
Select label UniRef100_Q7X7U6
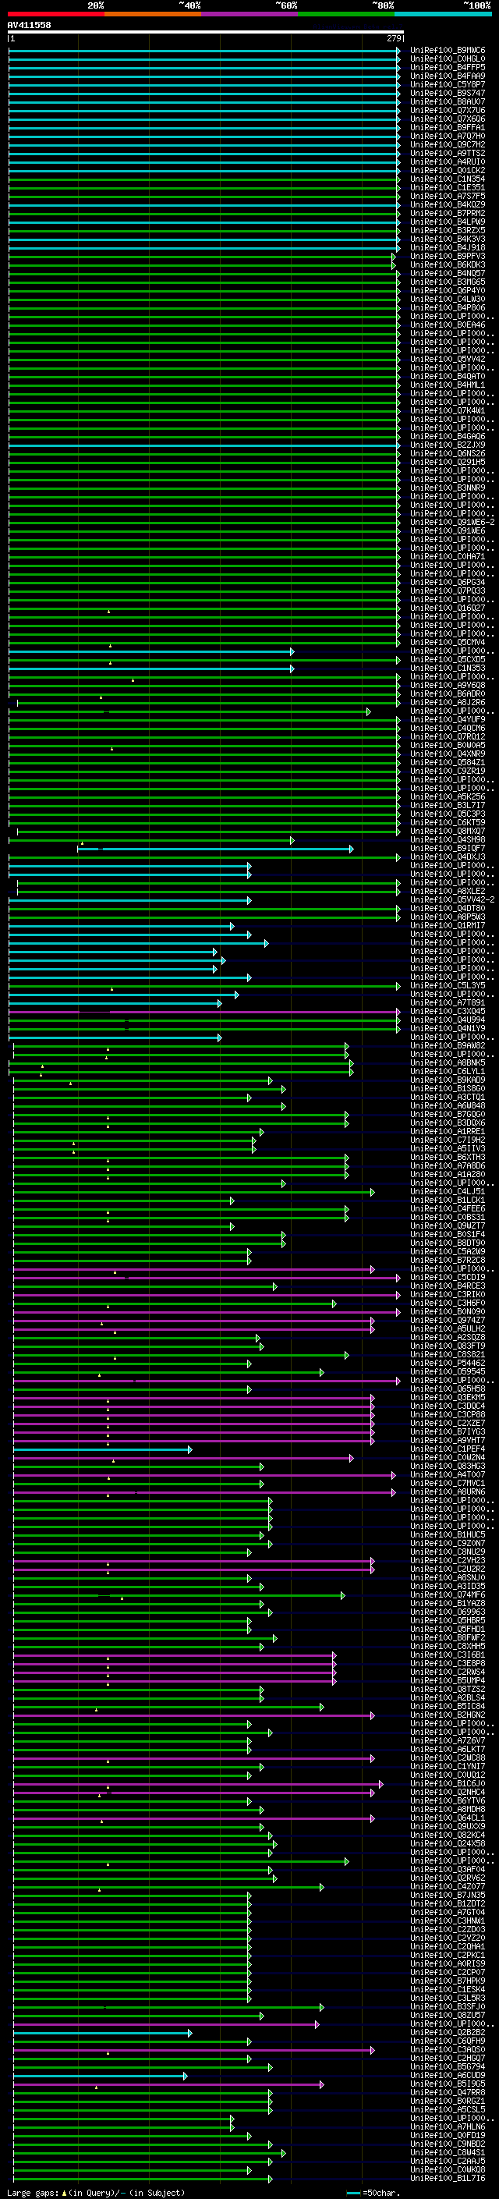coord(448,110)
